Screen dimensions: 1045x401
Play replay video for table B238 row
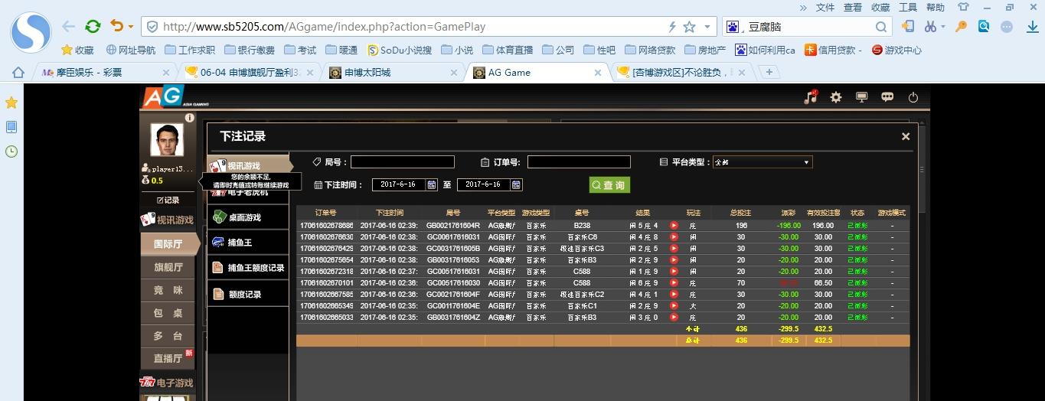(674, 226)
